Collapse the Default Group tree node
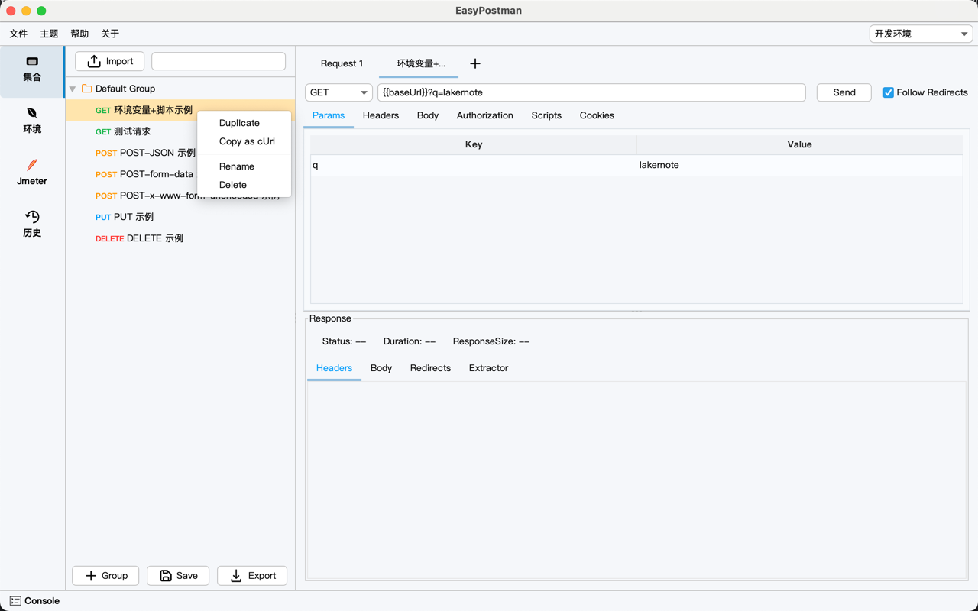The width and height of the screenshot is (978, 611). (73, 89)
